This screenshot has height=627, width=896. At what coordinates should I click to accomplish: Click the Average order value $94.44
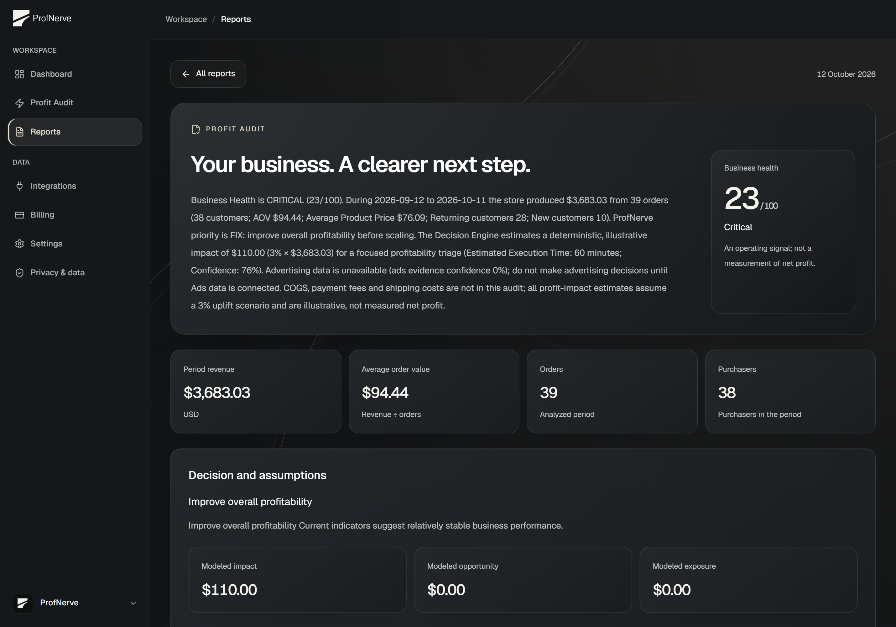coord(385,393)
